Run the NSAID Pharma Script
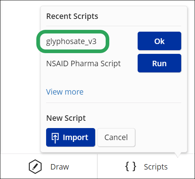 click(159, 63)
